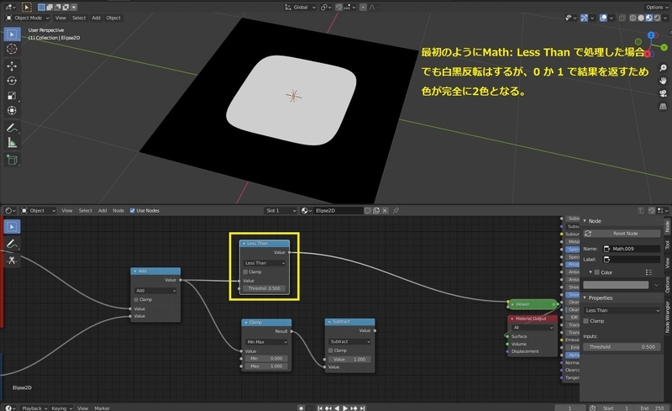The width and height of the screenshot is (672, 411).
Task: Click the play animation button
Action: tap(345, 408)
